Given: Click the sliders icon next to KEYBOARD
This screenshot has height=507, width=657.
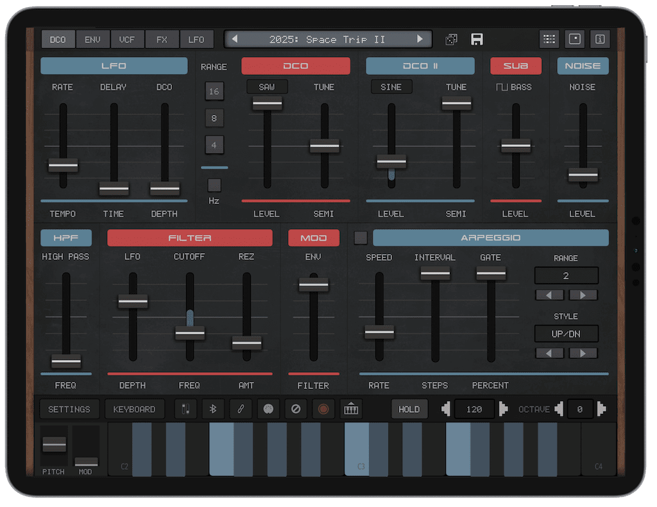Looking at the screenshot, I should [x=185, y=409].
